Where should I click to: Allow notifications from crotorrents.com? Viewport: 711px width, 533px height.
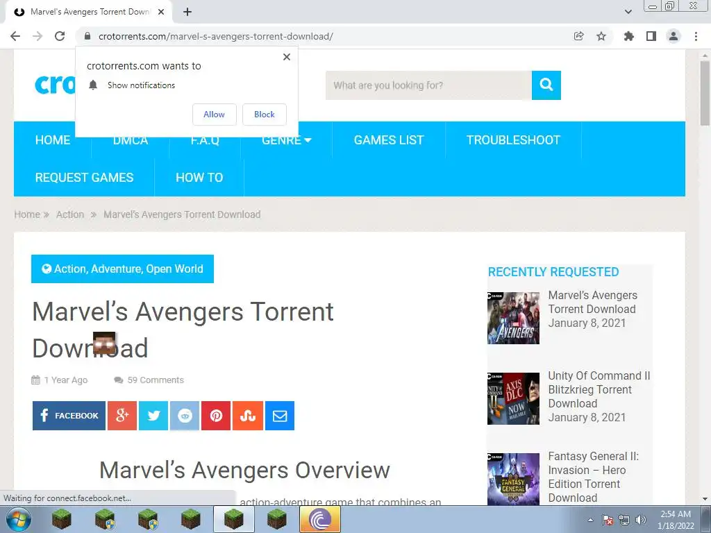[214, 115]
